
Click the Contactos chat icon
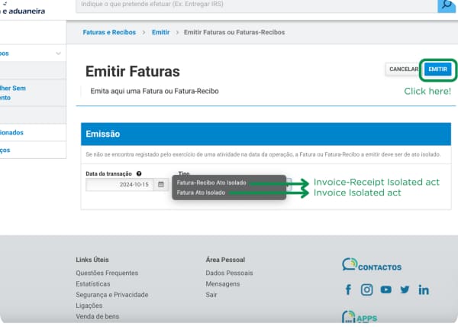click(x=350, y=264)
